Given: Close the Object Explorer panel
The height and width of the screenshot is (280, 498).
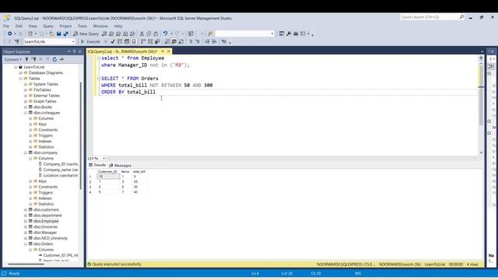Looking at the screenshot, I should tap(80, 51).
